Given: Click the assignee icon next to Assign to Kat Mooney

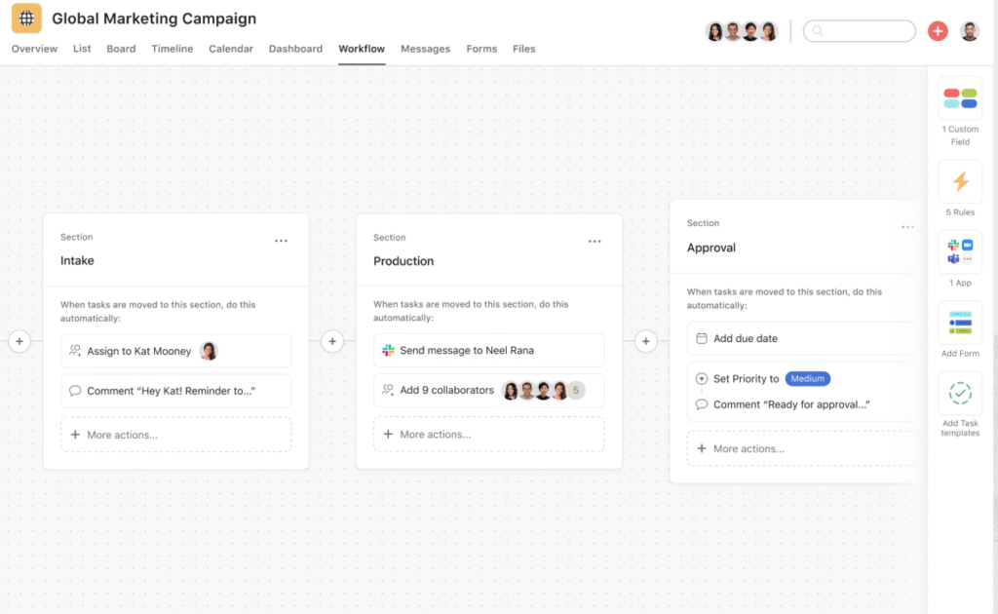Looking at the screenshot, I should (77, 350).
